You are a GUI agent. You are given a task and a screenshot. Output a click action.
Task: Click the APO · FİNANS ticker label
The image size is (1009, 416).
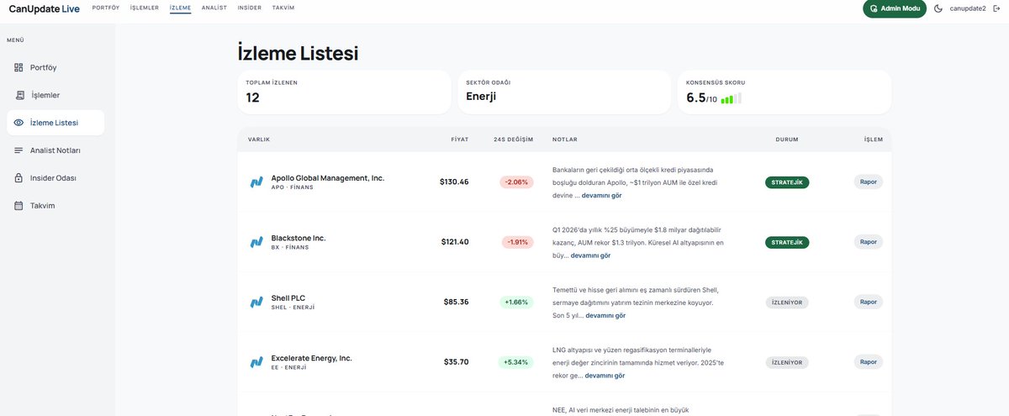tap(292, 187)
